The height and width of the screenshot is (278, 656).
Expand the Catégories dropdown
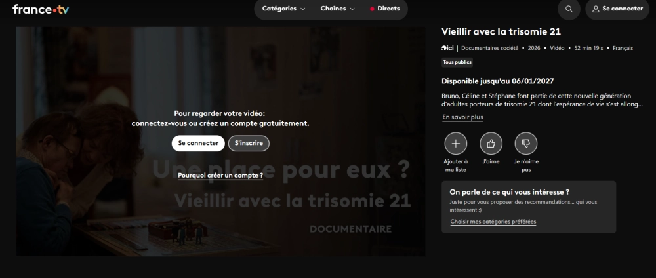coord(283,9)
